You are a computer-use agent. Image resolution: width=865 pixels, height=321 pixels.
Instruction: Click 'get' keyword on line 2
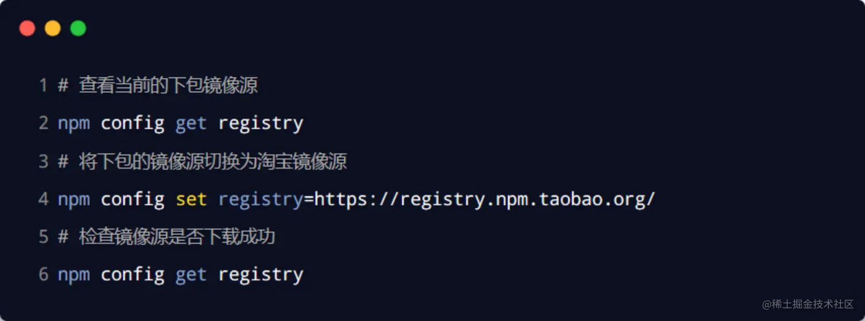pyautogui.click(x=191, y=124)
